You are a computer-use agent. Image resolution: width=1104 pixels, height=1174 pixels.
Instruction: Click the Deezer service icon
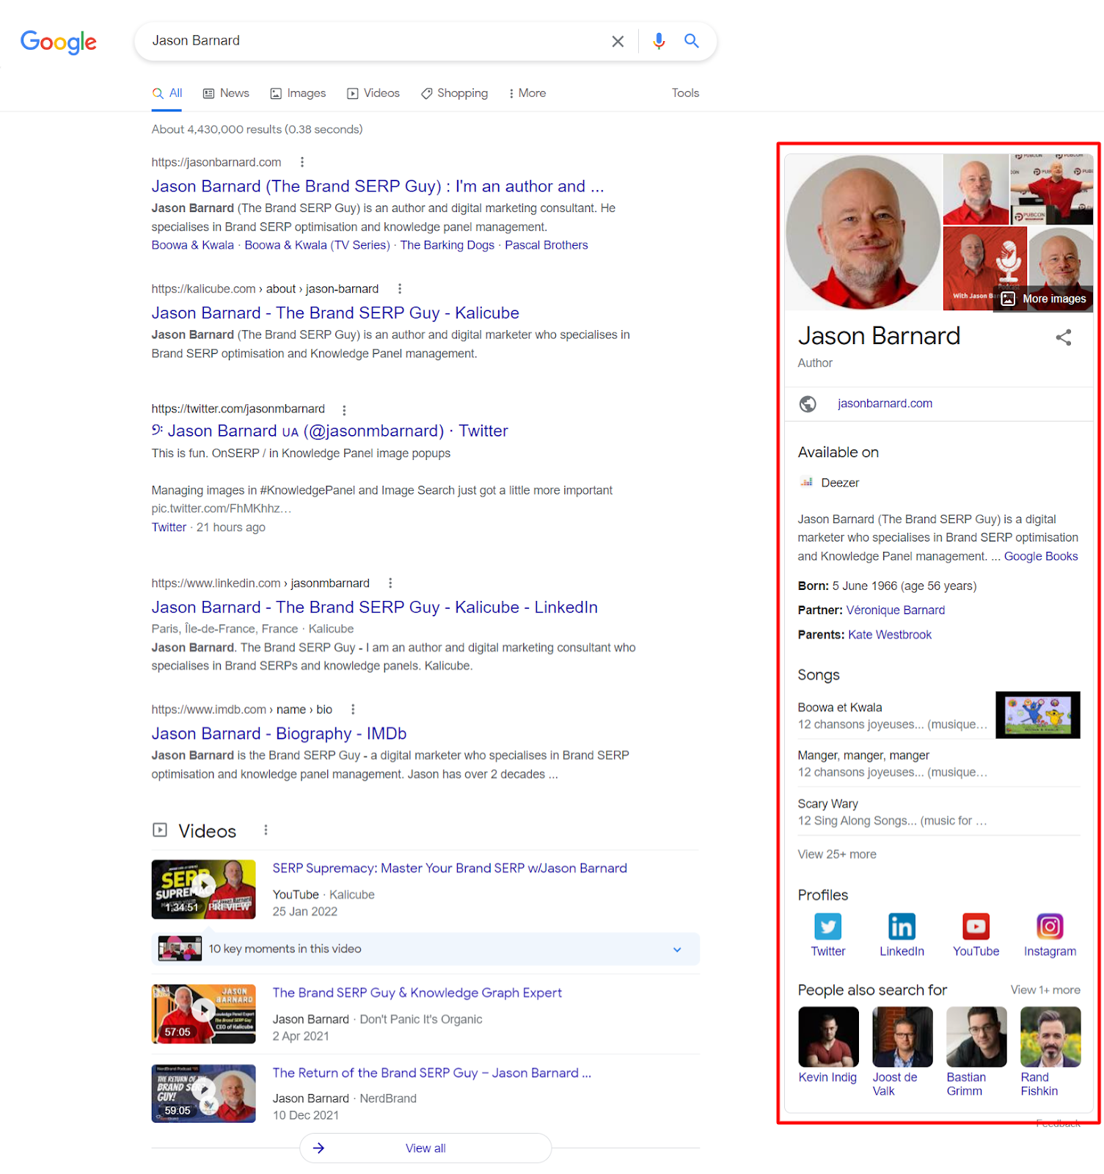tap(807, 483)
